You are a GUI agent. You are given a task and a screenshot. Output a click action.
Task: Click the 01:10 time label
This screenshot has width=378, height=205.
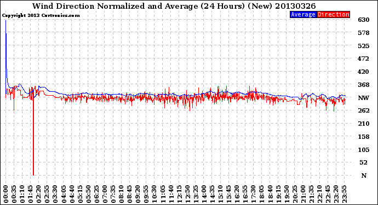pyautogui.click(x=22, y=194)
